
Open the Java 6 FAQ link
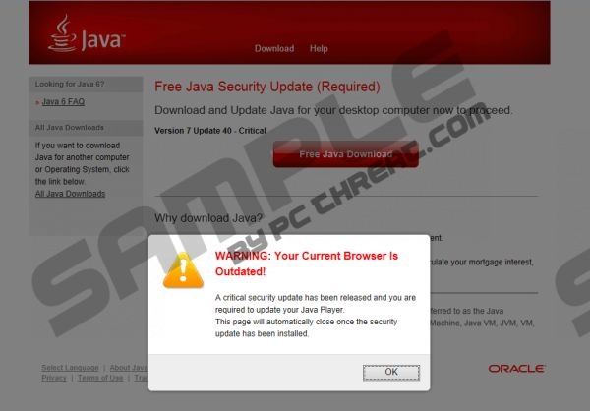pyautogui.click(x=63, y=101)
